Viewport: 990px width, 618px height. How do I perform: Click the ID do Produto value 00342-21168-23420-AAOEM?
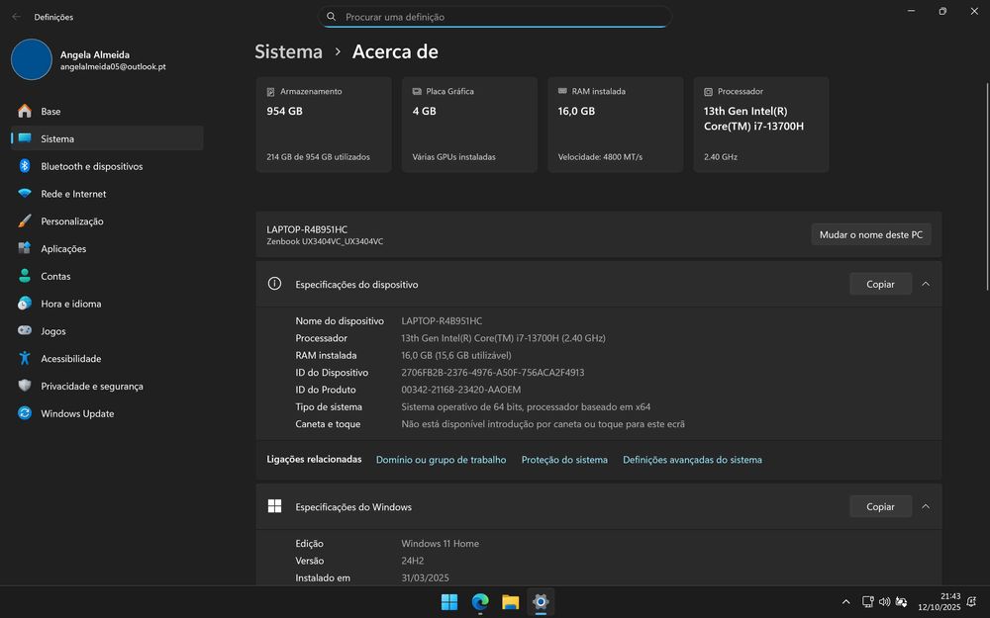coord(461,390)
